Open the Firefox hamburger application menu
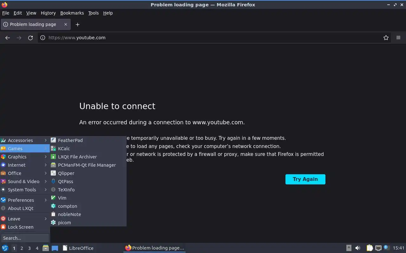 point(398,38)
